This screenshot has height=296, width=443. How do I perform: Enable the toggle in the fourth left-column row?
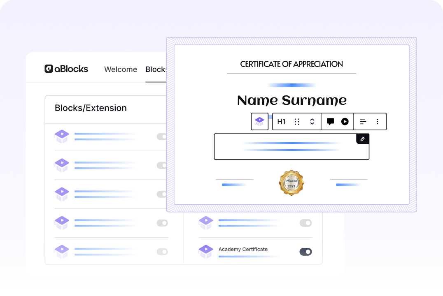coord(163,223)
